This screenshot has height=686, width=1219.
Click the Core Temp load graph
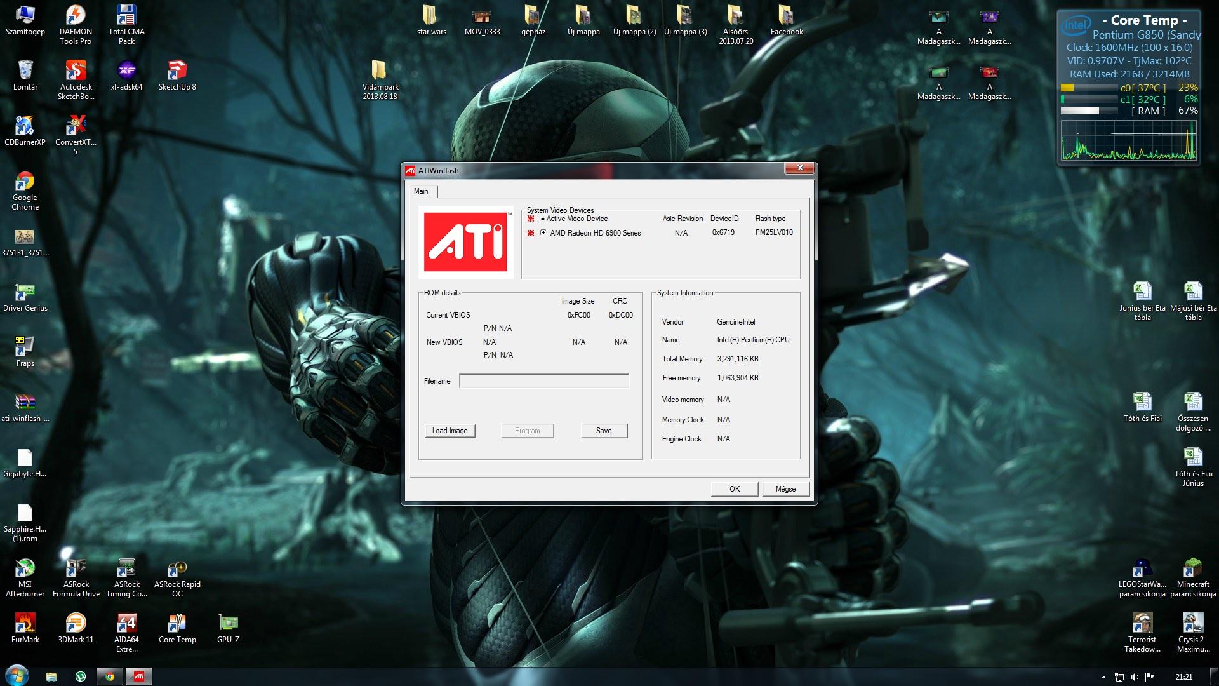[x=1128, y=140]
